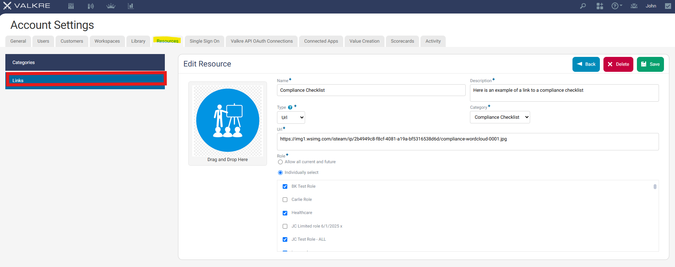Open the crown icon in top navigation
The width and height of the screenshot is (675, 267).
tap(111, 6)
